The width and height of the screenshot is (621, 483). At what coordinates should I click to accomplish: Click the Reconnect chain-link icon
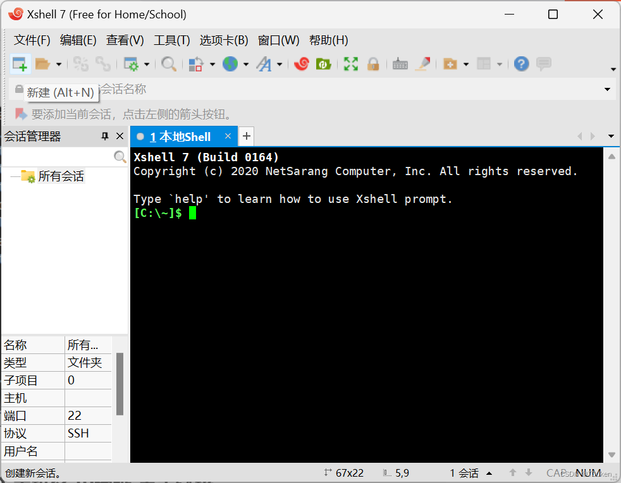pos(103,64)
